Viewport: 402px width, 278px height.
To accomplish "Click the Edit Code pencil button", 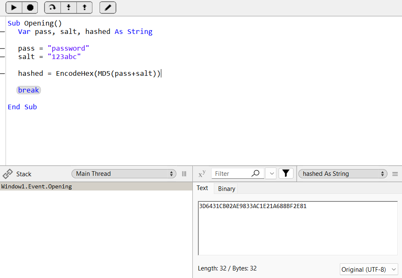I will [x=108, y=8].
